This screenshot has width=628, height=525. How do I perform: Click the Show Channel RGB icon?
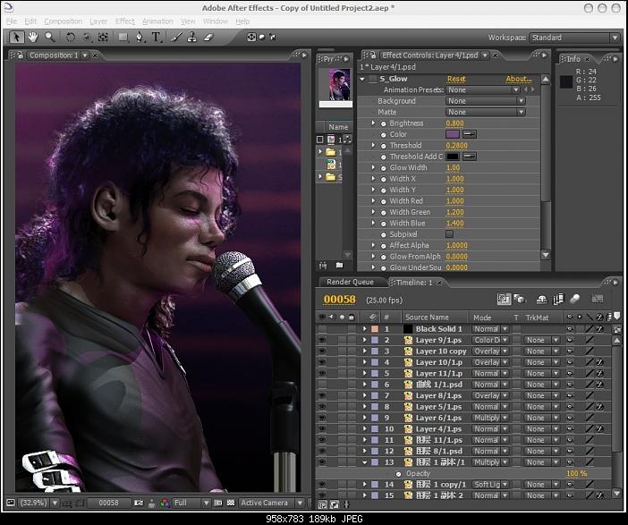click(x=165, y=503)
